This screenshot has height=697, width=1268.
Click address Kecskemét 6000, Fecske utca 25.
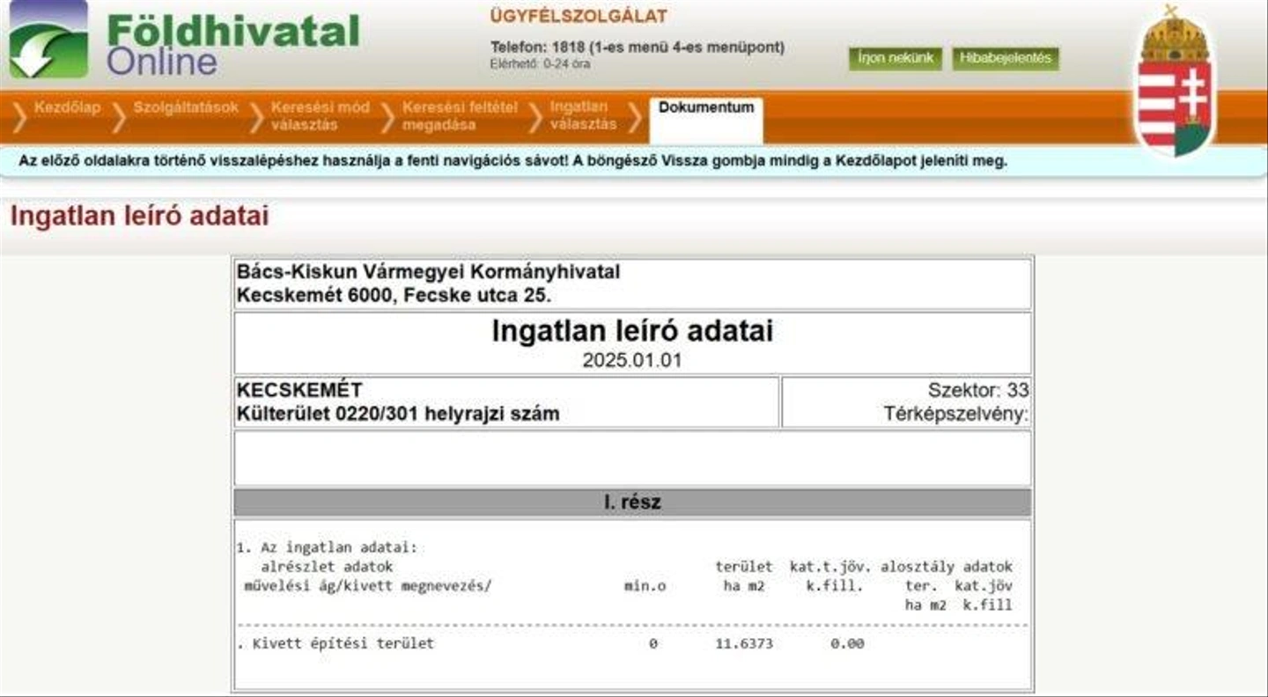(394, 296)
